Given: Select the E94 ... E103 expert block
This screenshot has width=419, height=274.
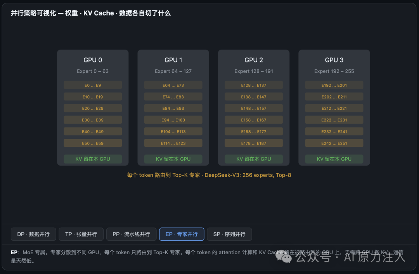Looking at the screenshot, I should click(173, 120).
